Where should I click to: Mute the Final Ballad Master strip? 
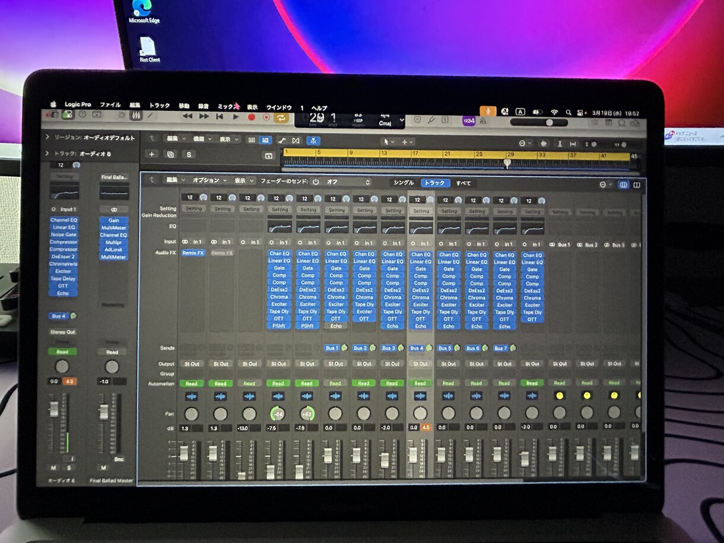(x=104, y=468)
